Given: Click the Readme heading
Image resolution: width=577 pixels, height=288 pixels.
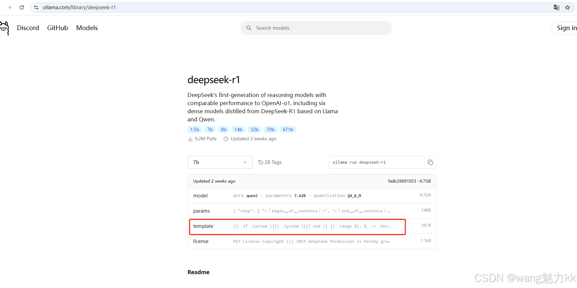Looking at the screenshot, I should click(198, 272).
